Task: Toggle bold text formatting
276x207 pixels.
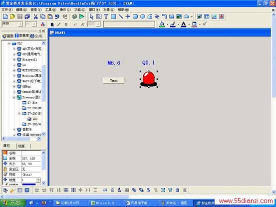Action: click(x=52, y=24)
